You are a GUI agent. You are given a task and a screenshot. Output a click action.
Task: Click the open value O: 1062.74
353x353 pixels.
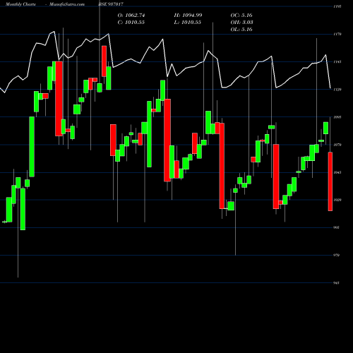pyautogui.click(x=131, y=16)
